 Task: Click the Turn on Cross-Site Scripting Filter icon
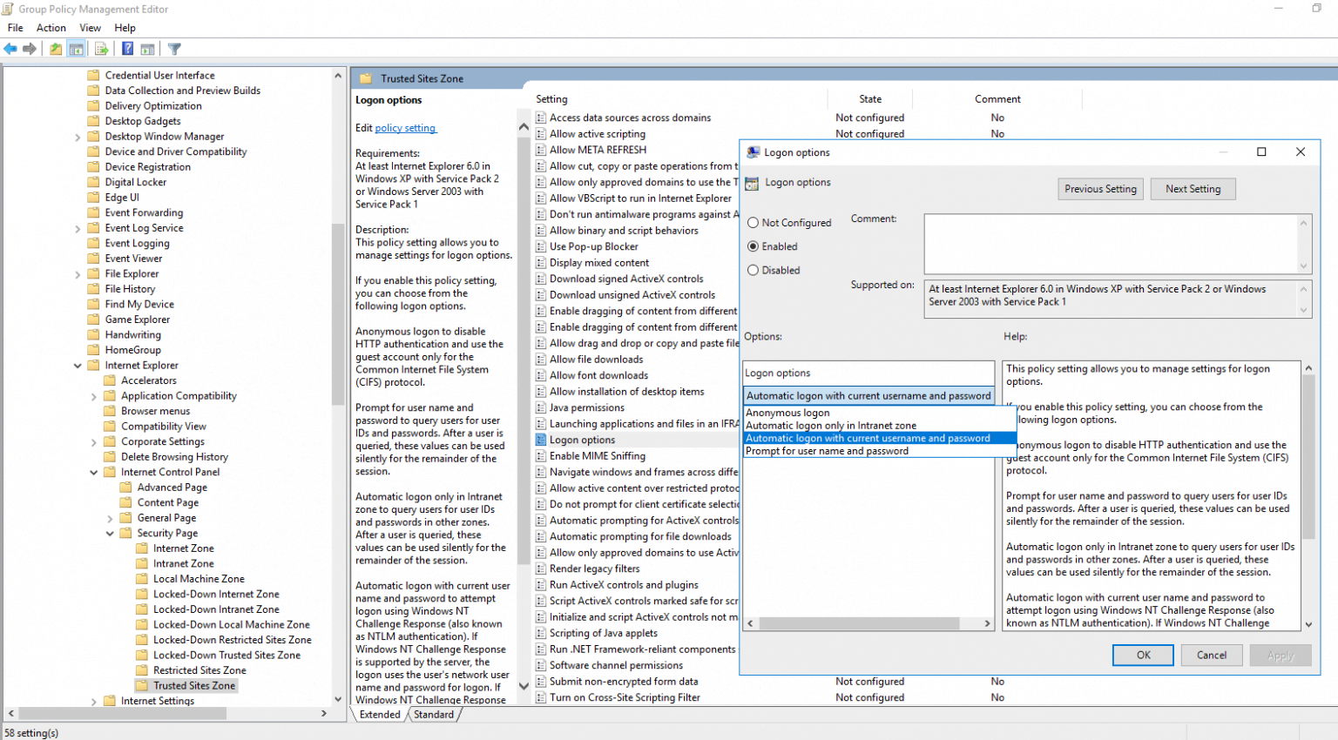pyautogui.click(x=541, y=697)
